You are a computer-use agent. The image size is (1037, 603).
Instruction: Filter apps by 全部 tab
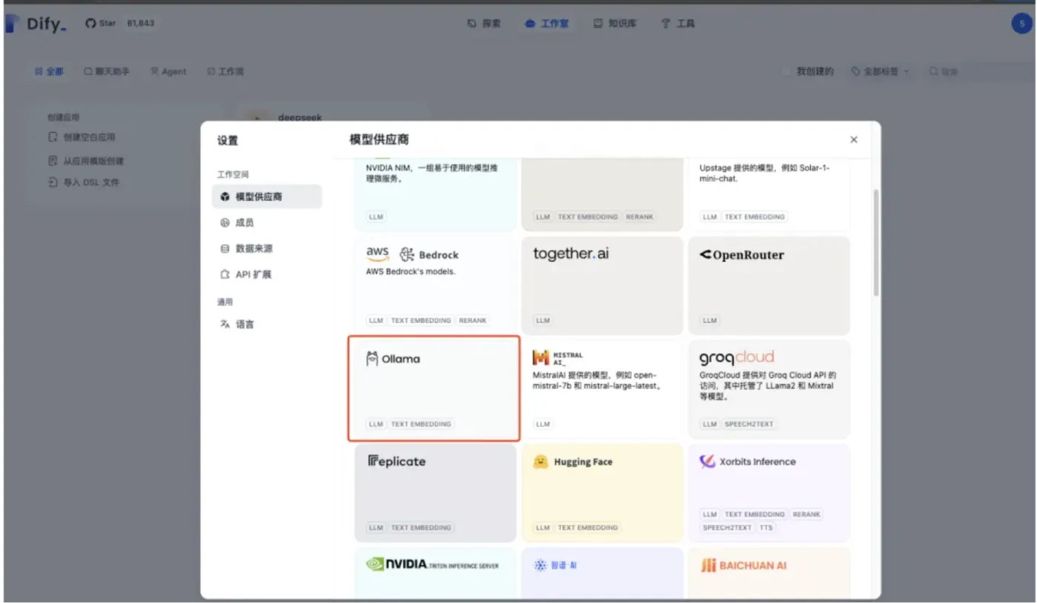click(49, 72)
